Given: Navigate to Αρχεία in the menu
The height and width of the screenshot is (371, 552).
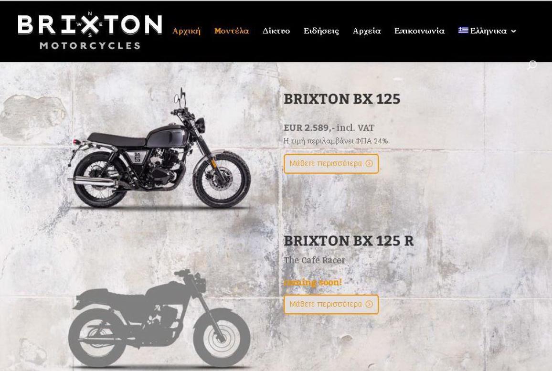Looking at the screenshot, I should pyautogui.click(x=366, y=31).
